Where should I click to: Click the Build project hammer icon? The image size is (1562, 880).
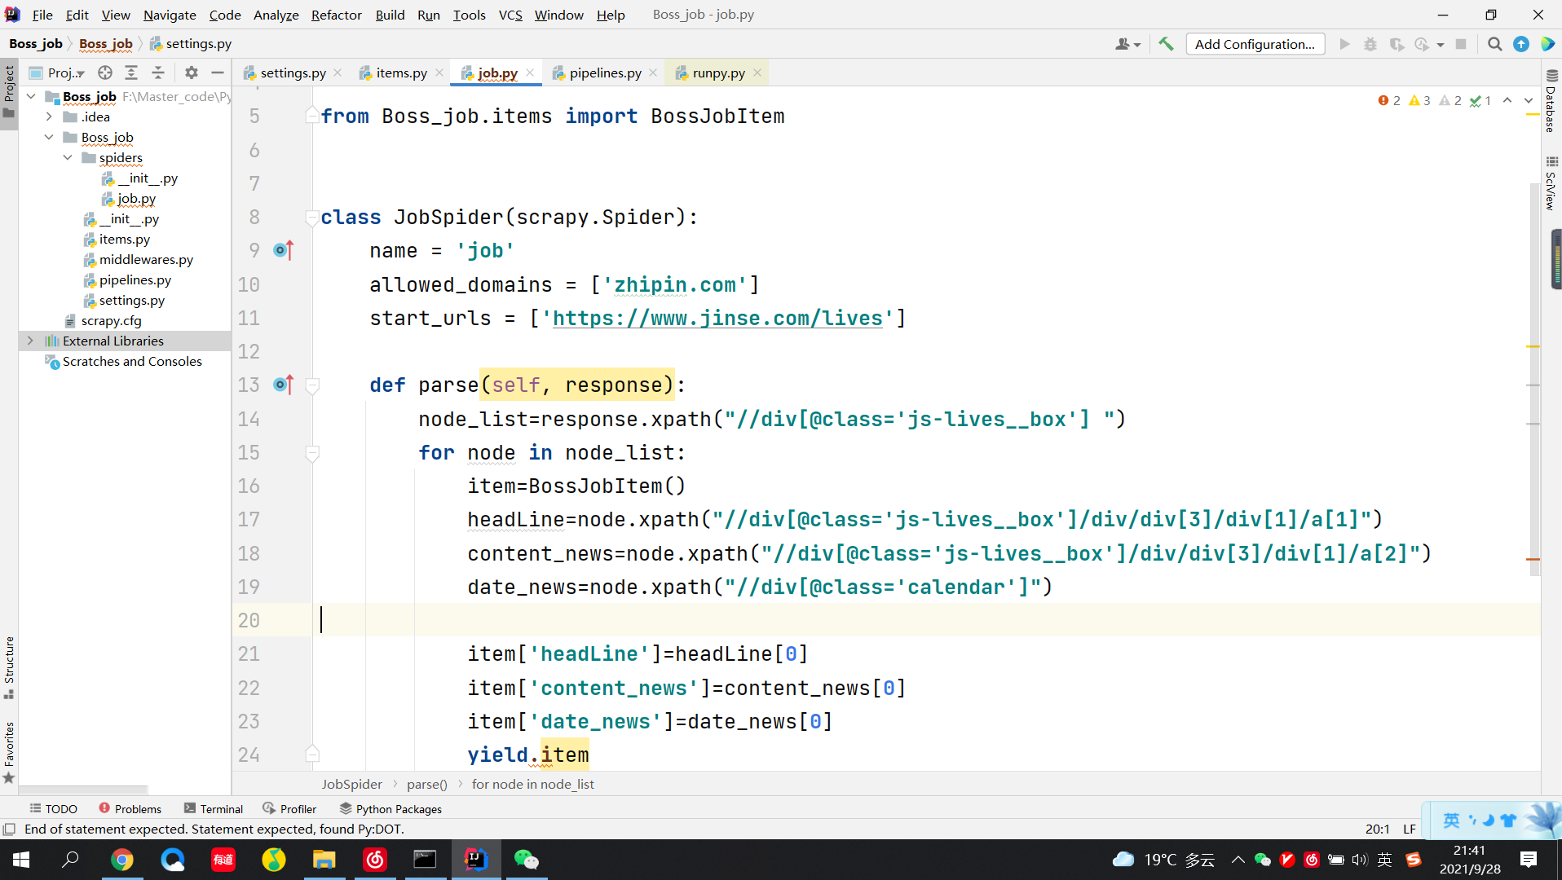[1166, 44]
